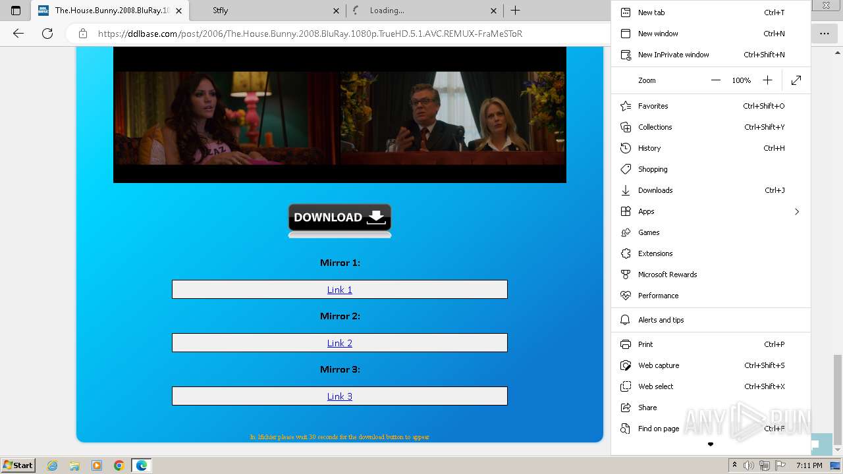This screenshot has width=843, height=474.
Task: Open Link 1 under Mirror 1
Action: [x=340, y=290]
